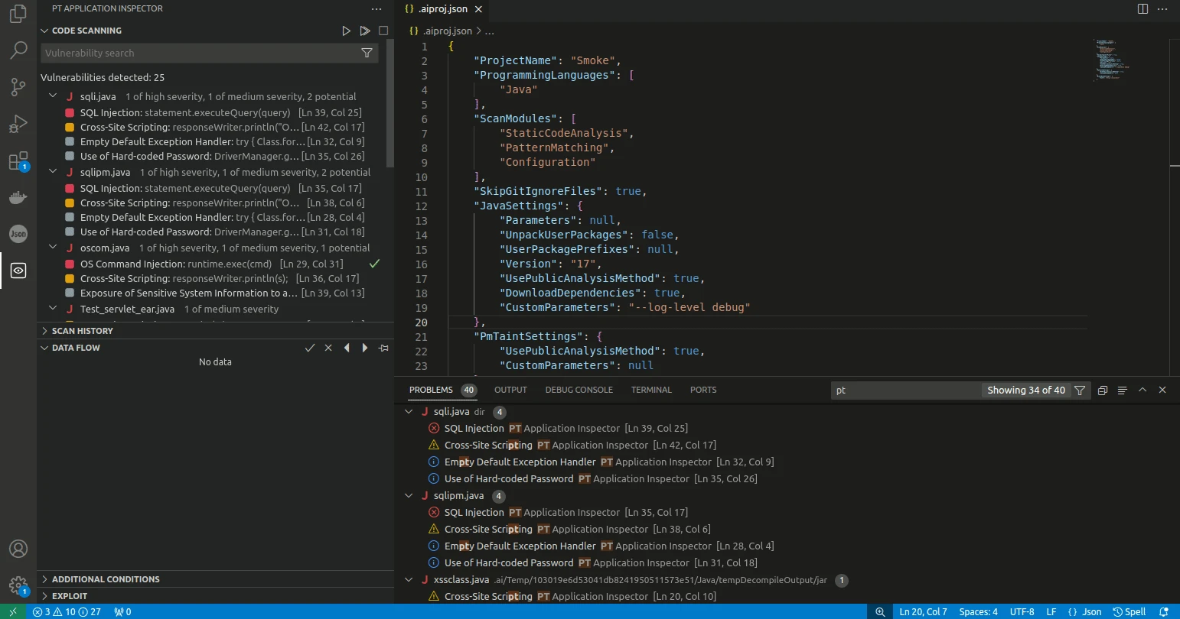Switch to the TERMINAL tab
The width and height of the screenshot is (1180, 619).
point(650,390)
